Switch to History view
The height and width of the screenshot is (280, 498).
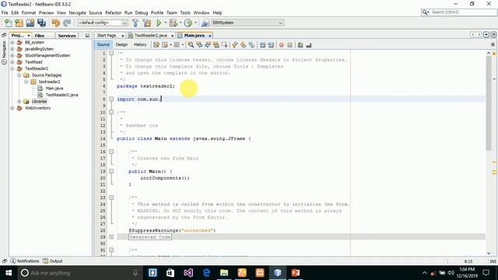pos(140,45)
